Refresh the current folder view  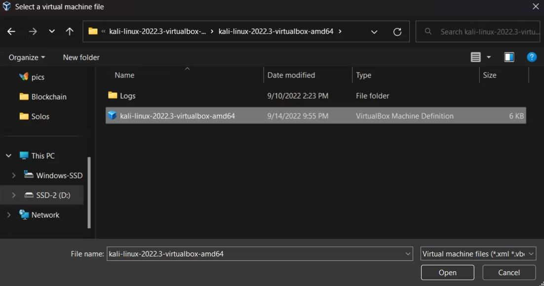click(x=397, y=32)
